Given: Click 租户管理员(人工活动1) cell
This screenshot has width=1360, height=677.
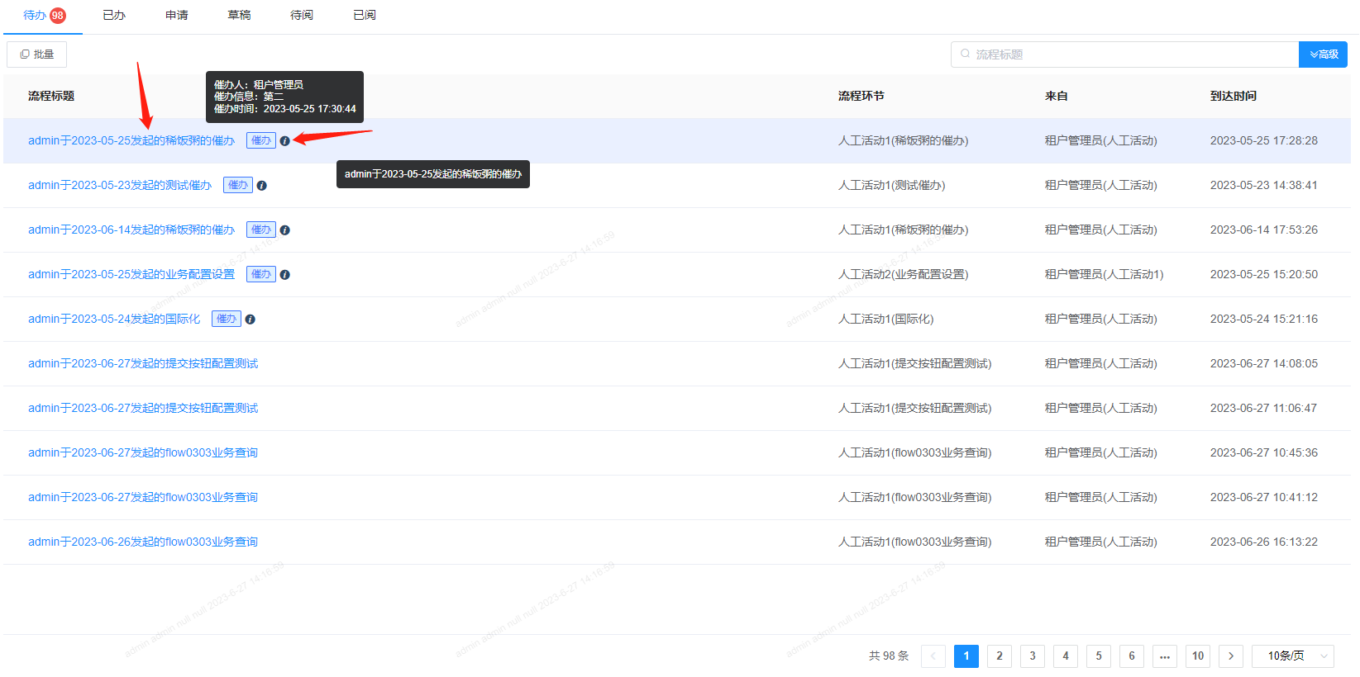Looking at the screenshot, I should coord(1105,274).
